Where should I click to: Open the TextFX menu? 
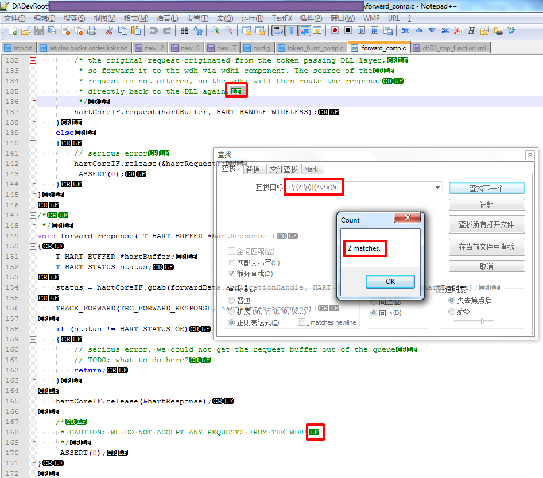[x=282, y=18]
